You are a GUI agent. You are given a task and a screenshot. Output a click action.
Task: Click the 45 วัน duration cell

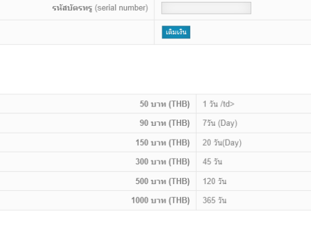254,162
